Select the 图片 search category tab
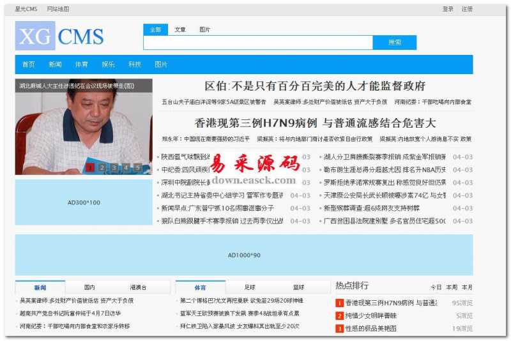 pos(204,30)
